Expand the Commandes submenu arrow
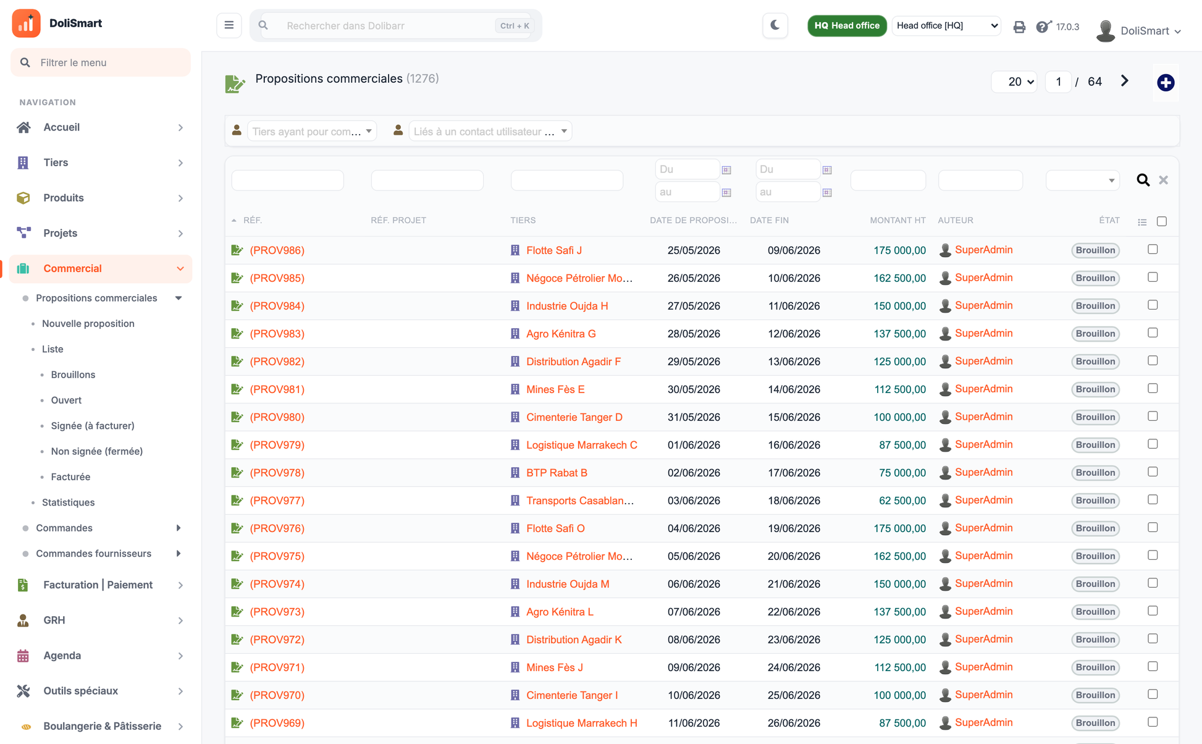 click(179, 528)
